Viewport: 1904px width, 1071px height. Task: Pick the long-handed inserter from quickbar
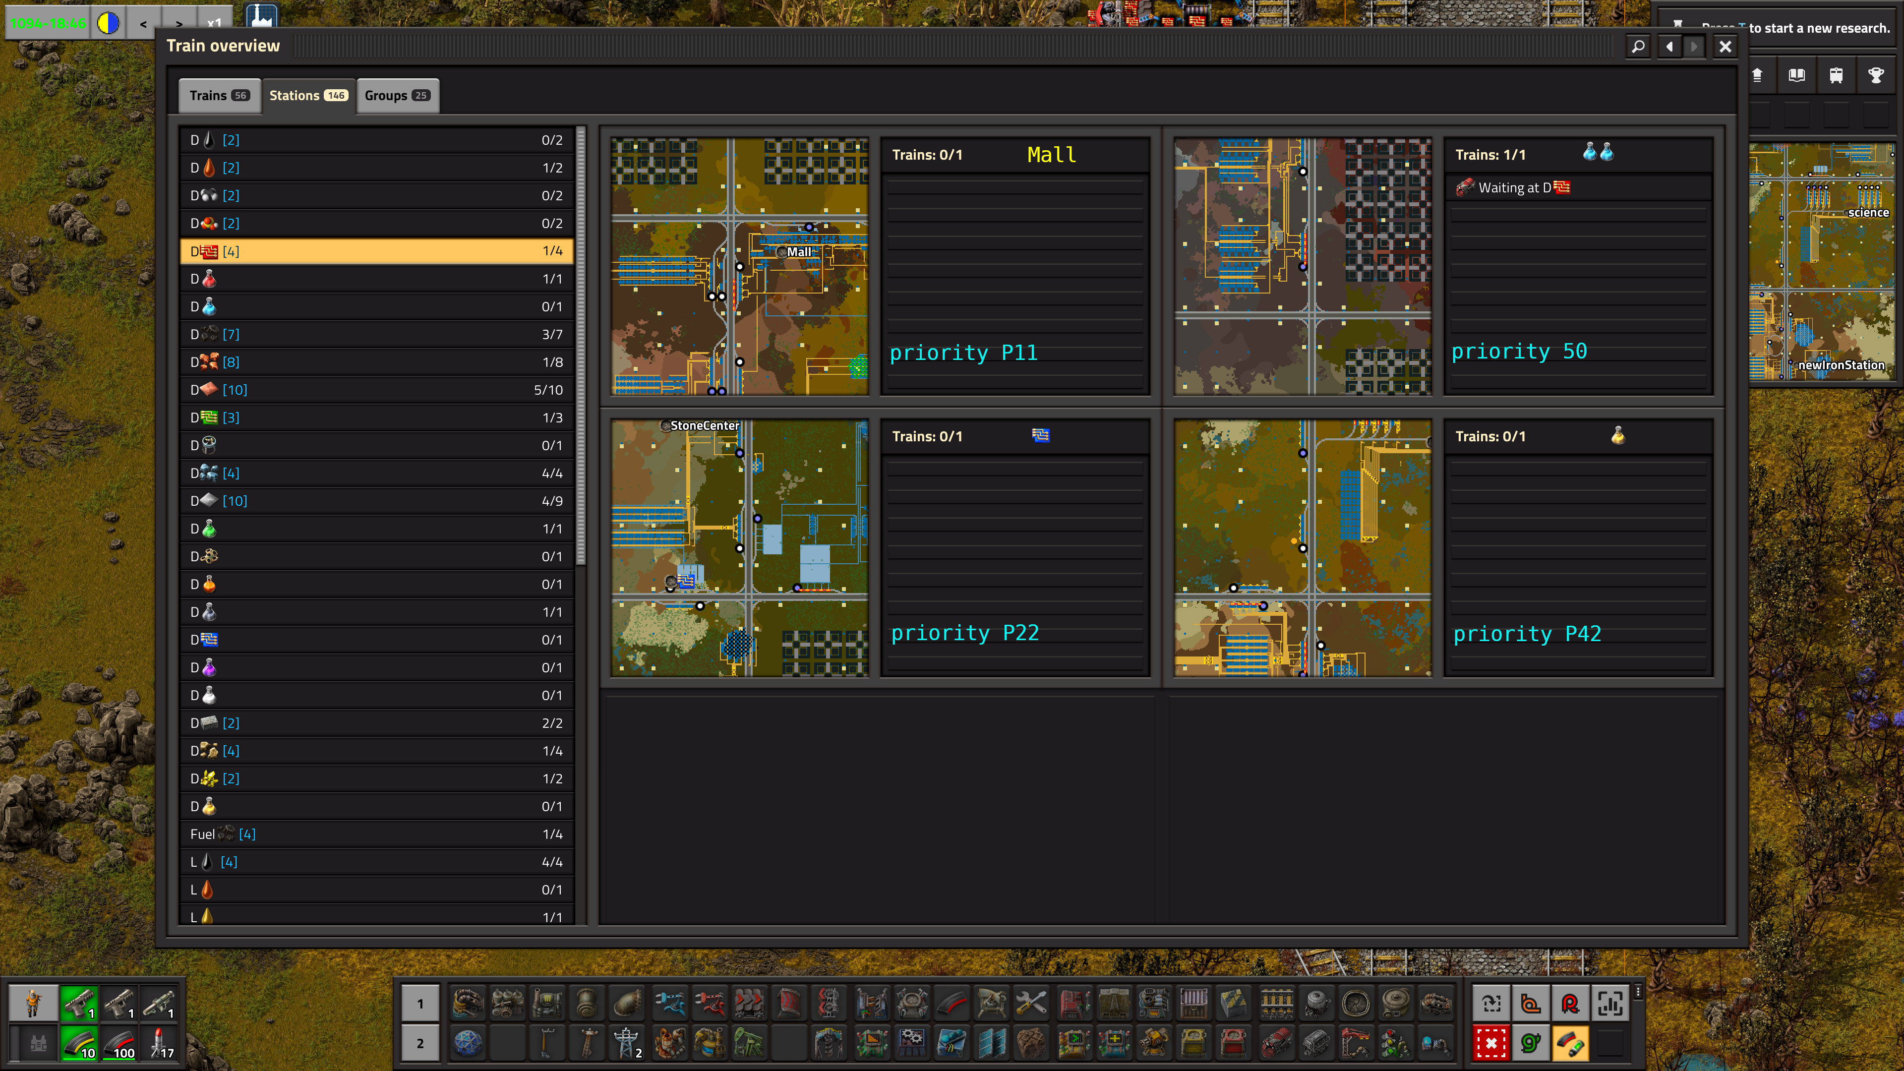[x=710, y=1003]
